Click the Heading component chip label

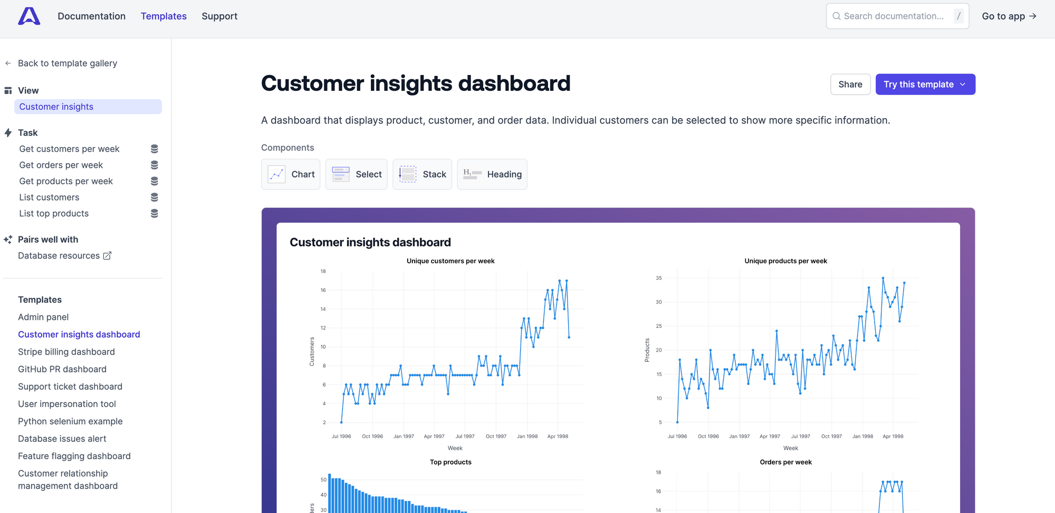tap(504, 174)
